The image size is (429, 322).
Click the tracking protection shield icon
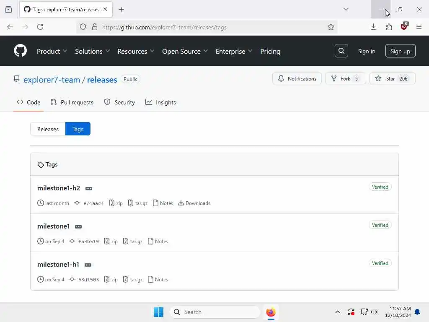83,27
